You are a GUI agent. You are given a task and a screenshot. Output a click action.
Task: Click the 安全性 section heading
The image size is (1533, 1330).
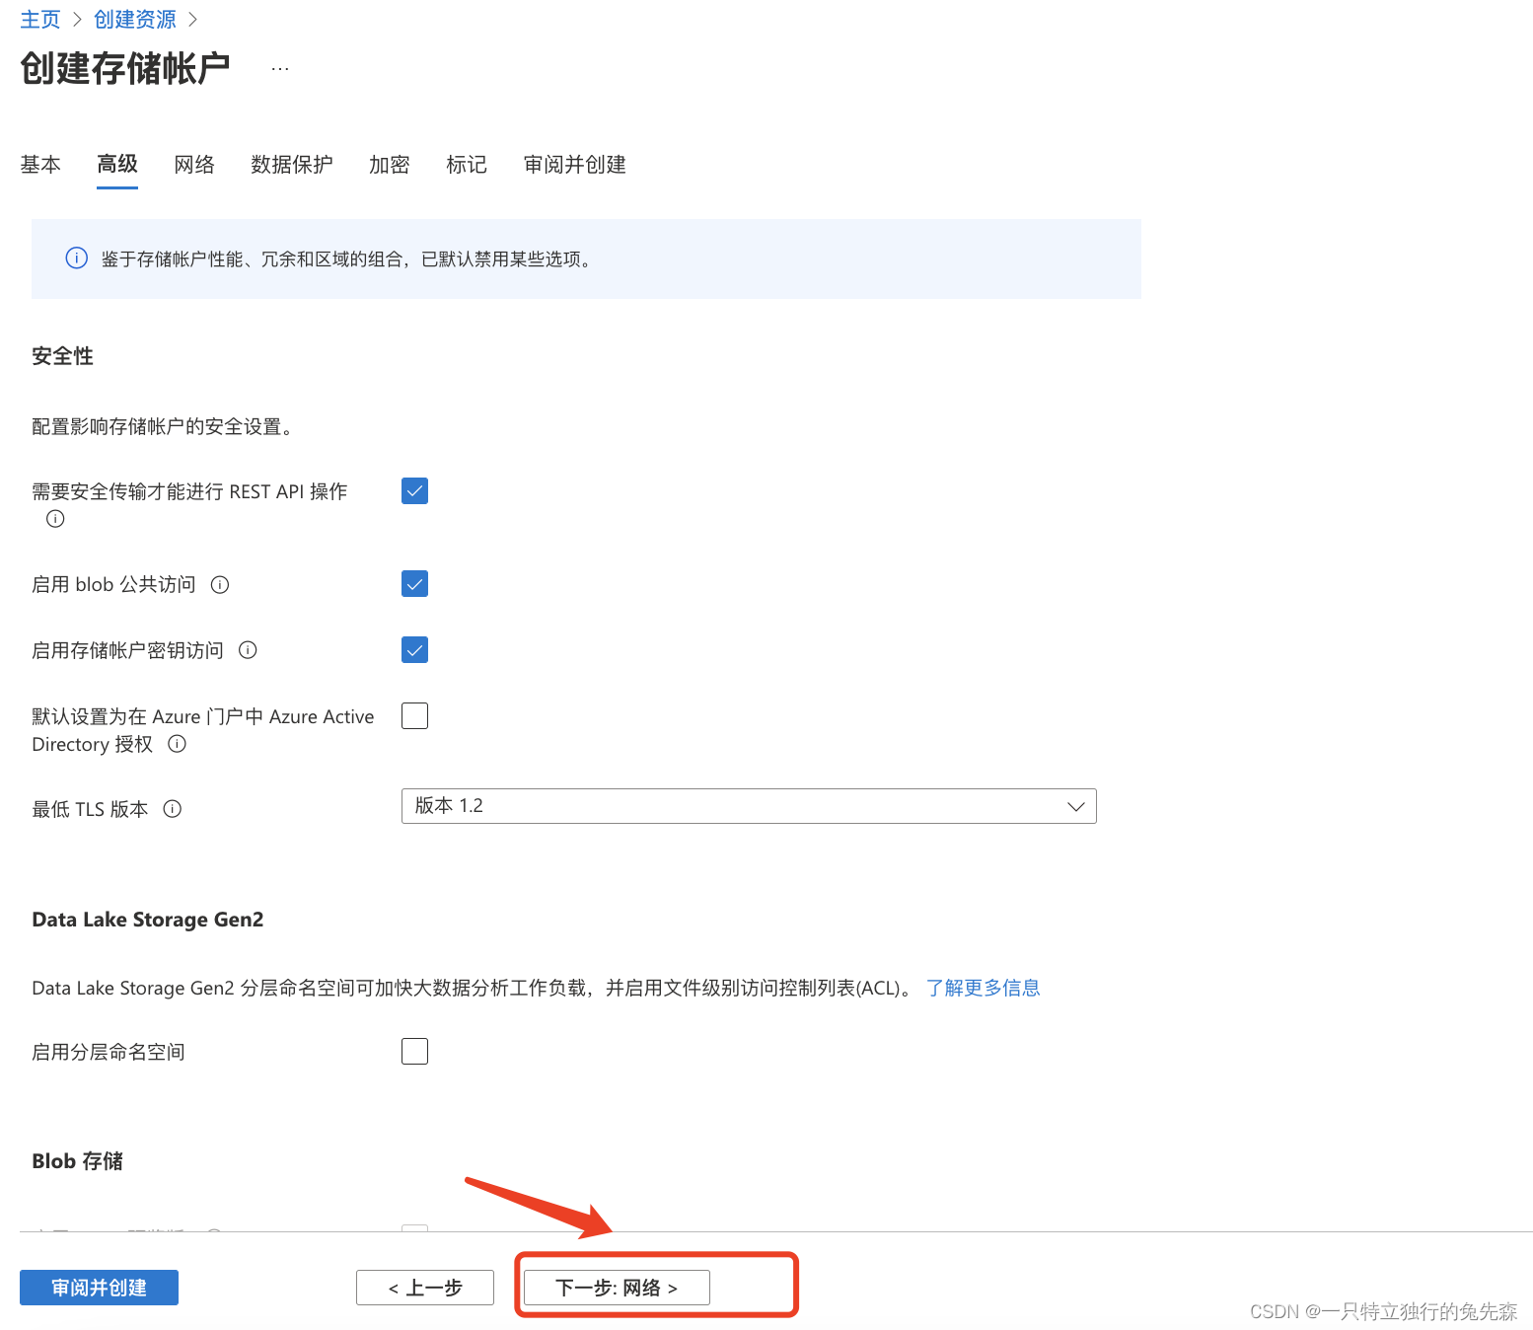click(x=62, y=356)
